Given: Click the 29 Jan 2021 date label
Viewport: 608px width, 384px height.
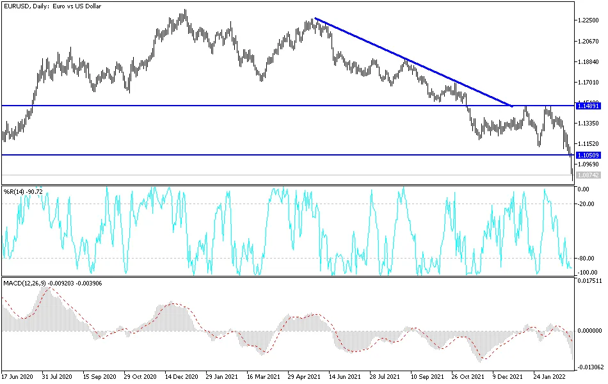Looking at the screenshot, I should [222, 376].
